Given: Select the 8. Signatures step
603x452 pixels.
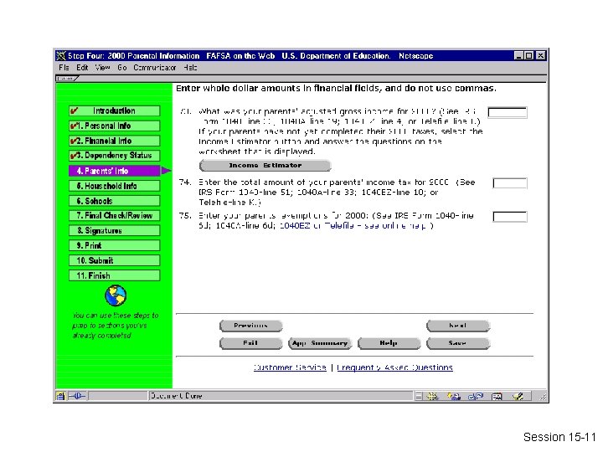Looking at the screenshot, I should 115,231.
